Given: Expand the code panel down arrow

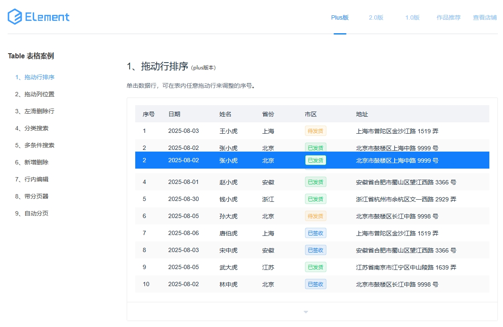Looking at the screenshot, I should pos(306,312).
